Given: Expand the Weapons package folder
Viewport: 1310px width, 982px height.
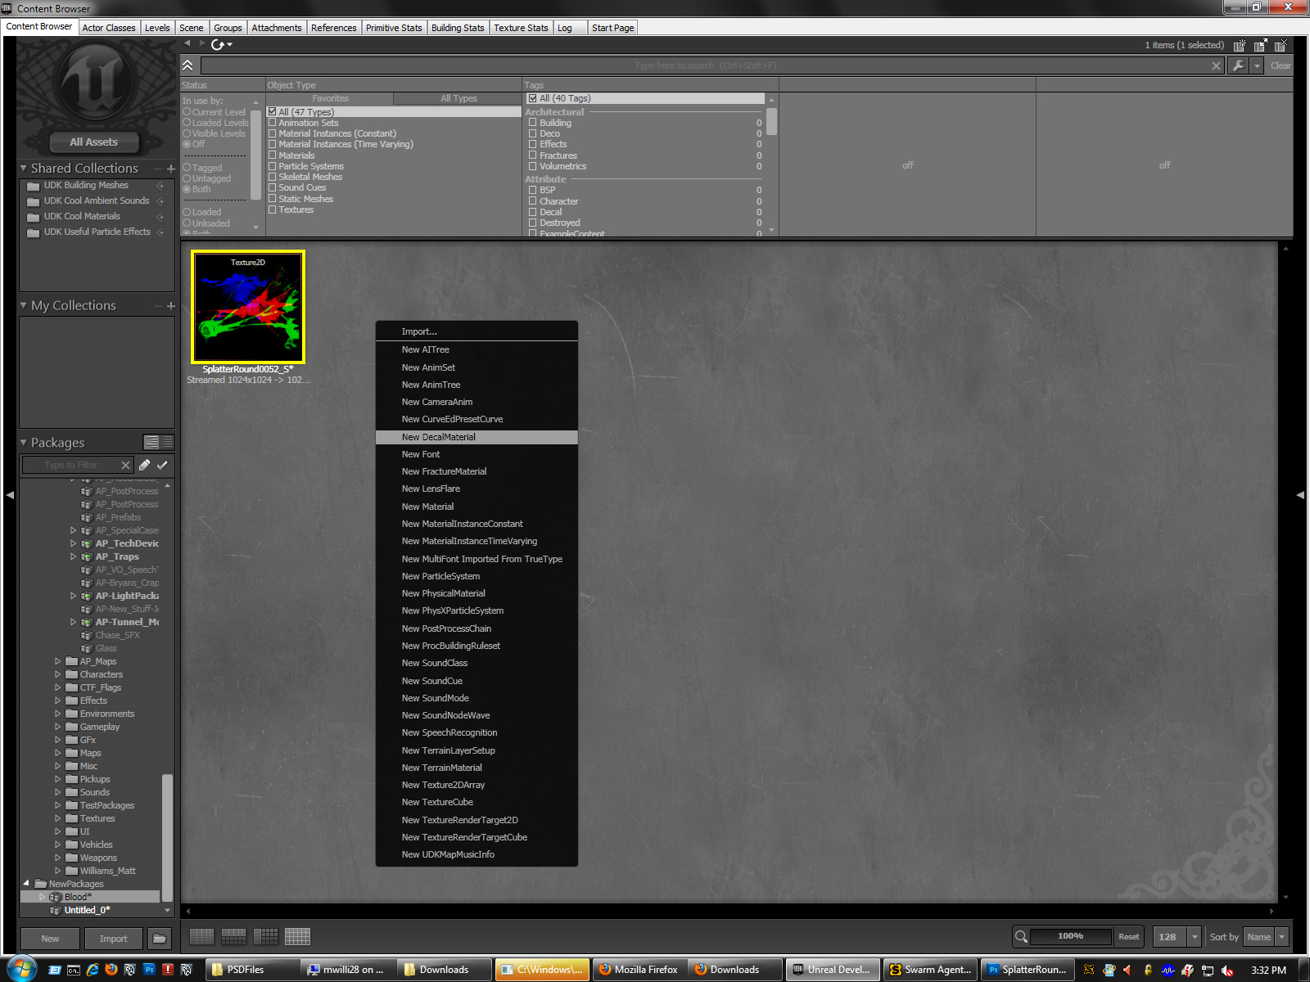Looking at the screenshot, I should 58,858.
